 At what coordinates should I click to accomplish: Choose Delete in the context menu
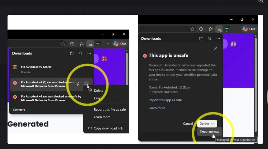[x=98, y=91]
